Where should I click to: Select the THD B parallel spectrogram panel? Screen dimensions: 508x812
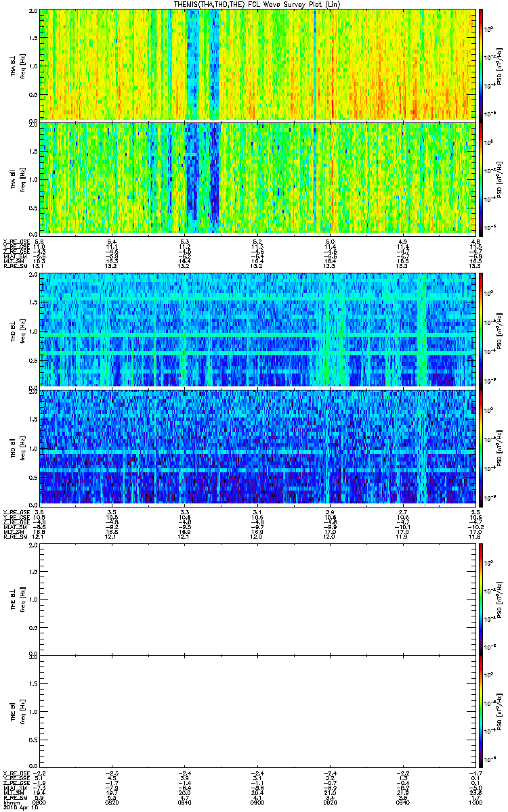258,447
